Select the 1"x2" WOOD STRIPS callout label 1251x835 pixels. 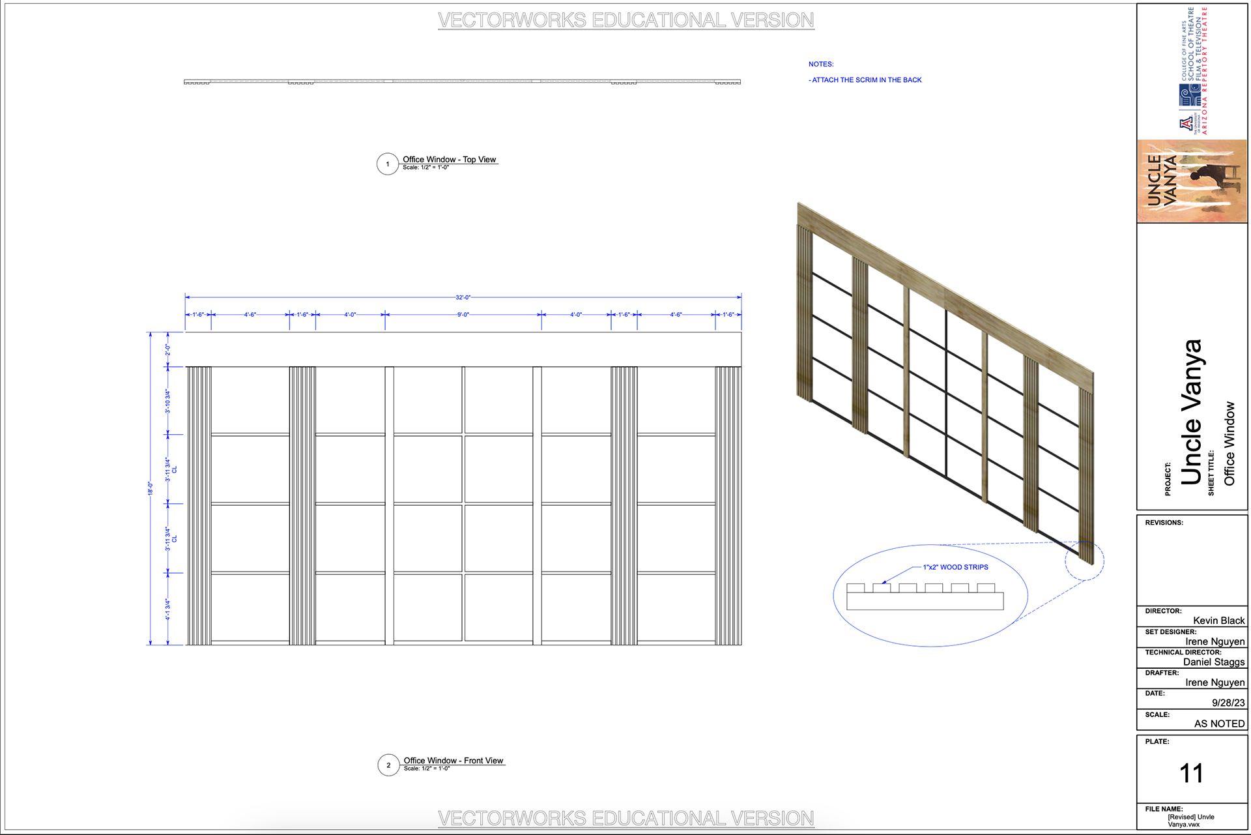point(955,567)
